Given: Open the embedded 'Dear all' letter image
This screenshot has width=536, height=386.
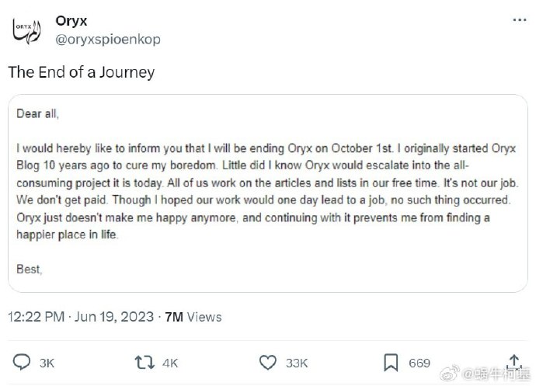Looking at the screenshot, I should coord(267,193).
